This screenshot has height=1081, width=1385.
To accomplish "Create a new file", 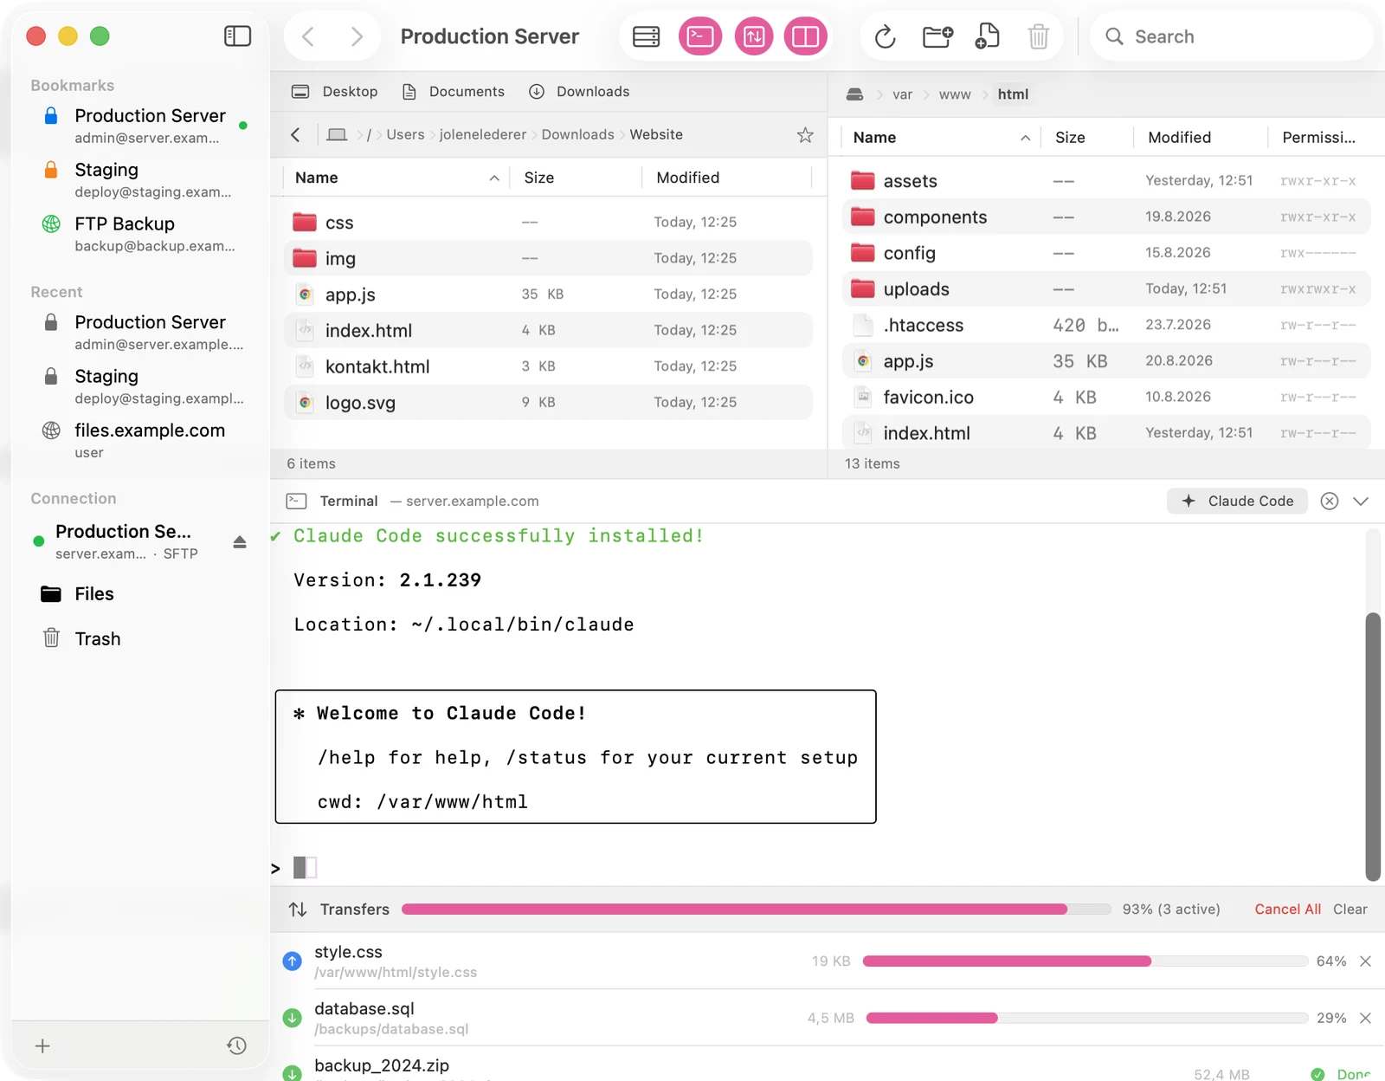I will coord(987,36).
